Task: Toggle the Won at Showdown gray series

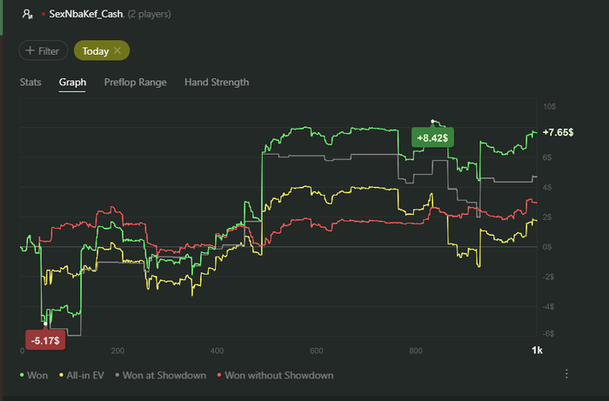Action: [x=160, y=376]
